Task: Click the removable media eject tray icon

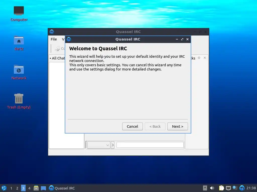Action: (205, 188)
